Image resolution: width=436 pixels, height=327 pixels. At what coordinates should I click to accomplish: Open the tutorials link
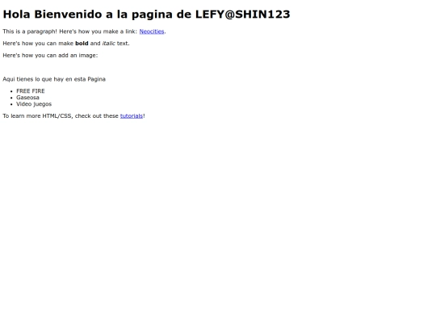(132, 116)
